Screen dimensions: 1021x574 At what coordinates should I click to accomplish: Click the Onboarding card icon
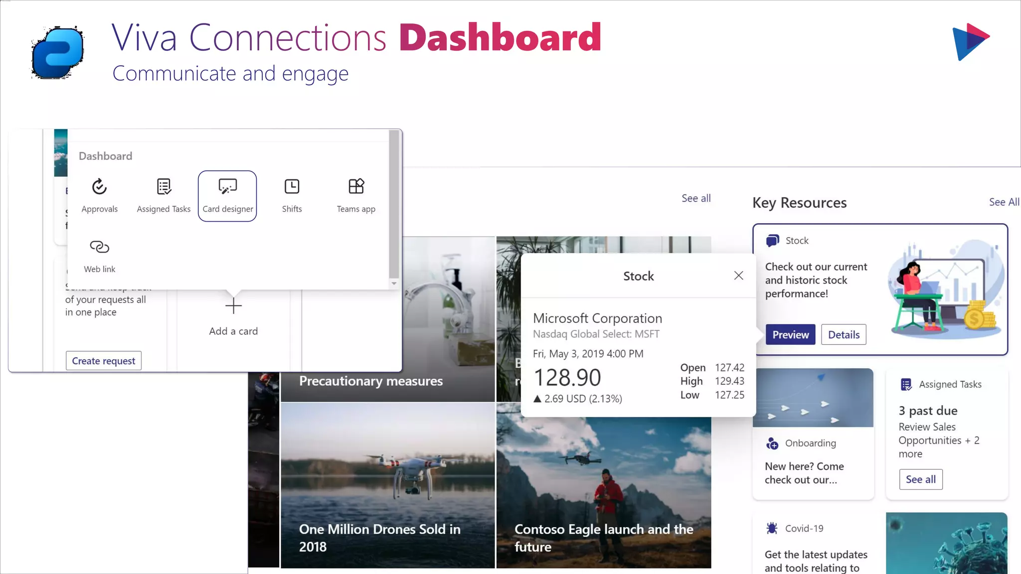(772, 443)
